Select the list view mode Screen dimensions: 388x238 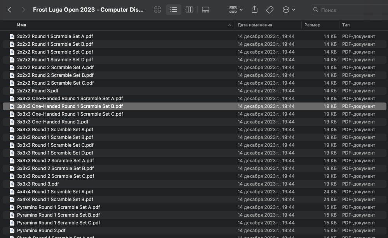[x=174, y=10]
